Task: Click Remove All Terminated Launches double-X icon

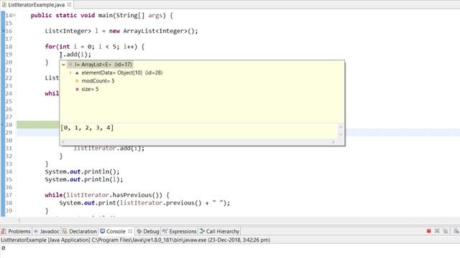Action: [446, 231]
